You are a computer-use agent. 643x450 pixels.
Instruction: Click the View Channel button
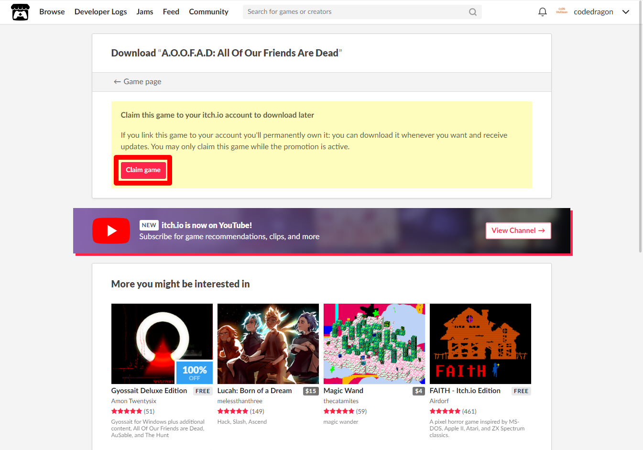click(x=518, y=230)
